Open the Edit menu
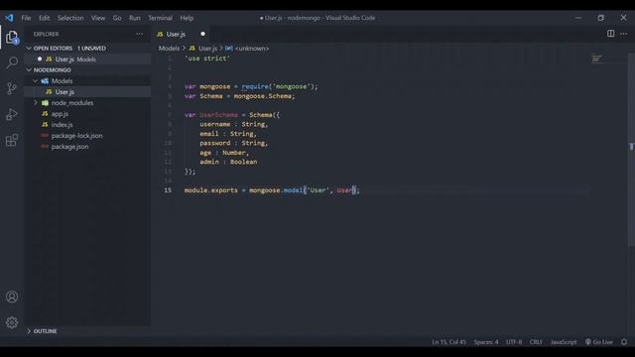Image resolution: width=635 pixels, height=357 pixels. (x=44, y=18)
